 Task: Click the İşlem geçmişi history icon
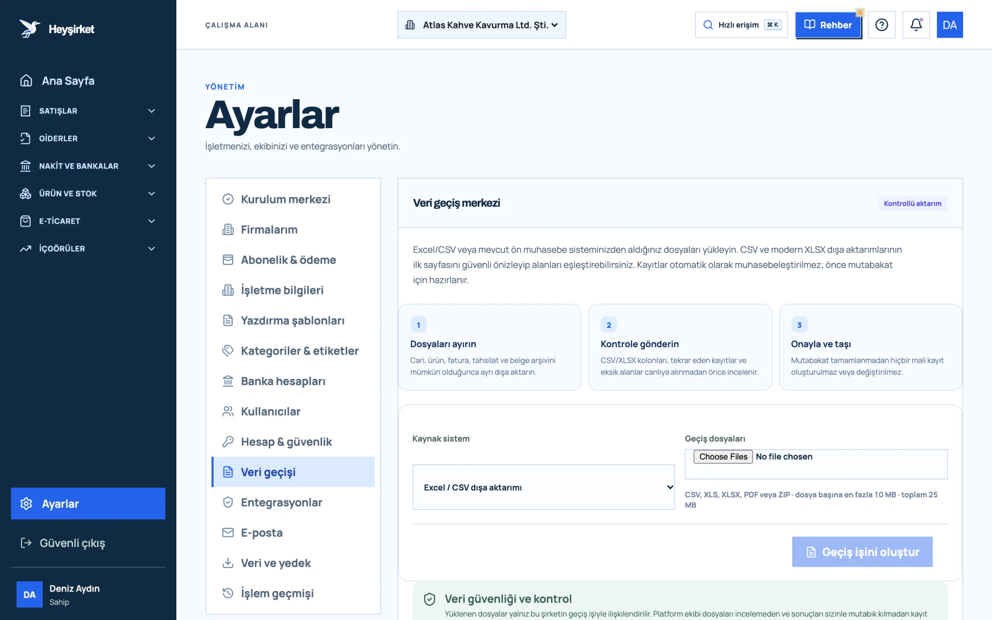(x=228, y=593)
